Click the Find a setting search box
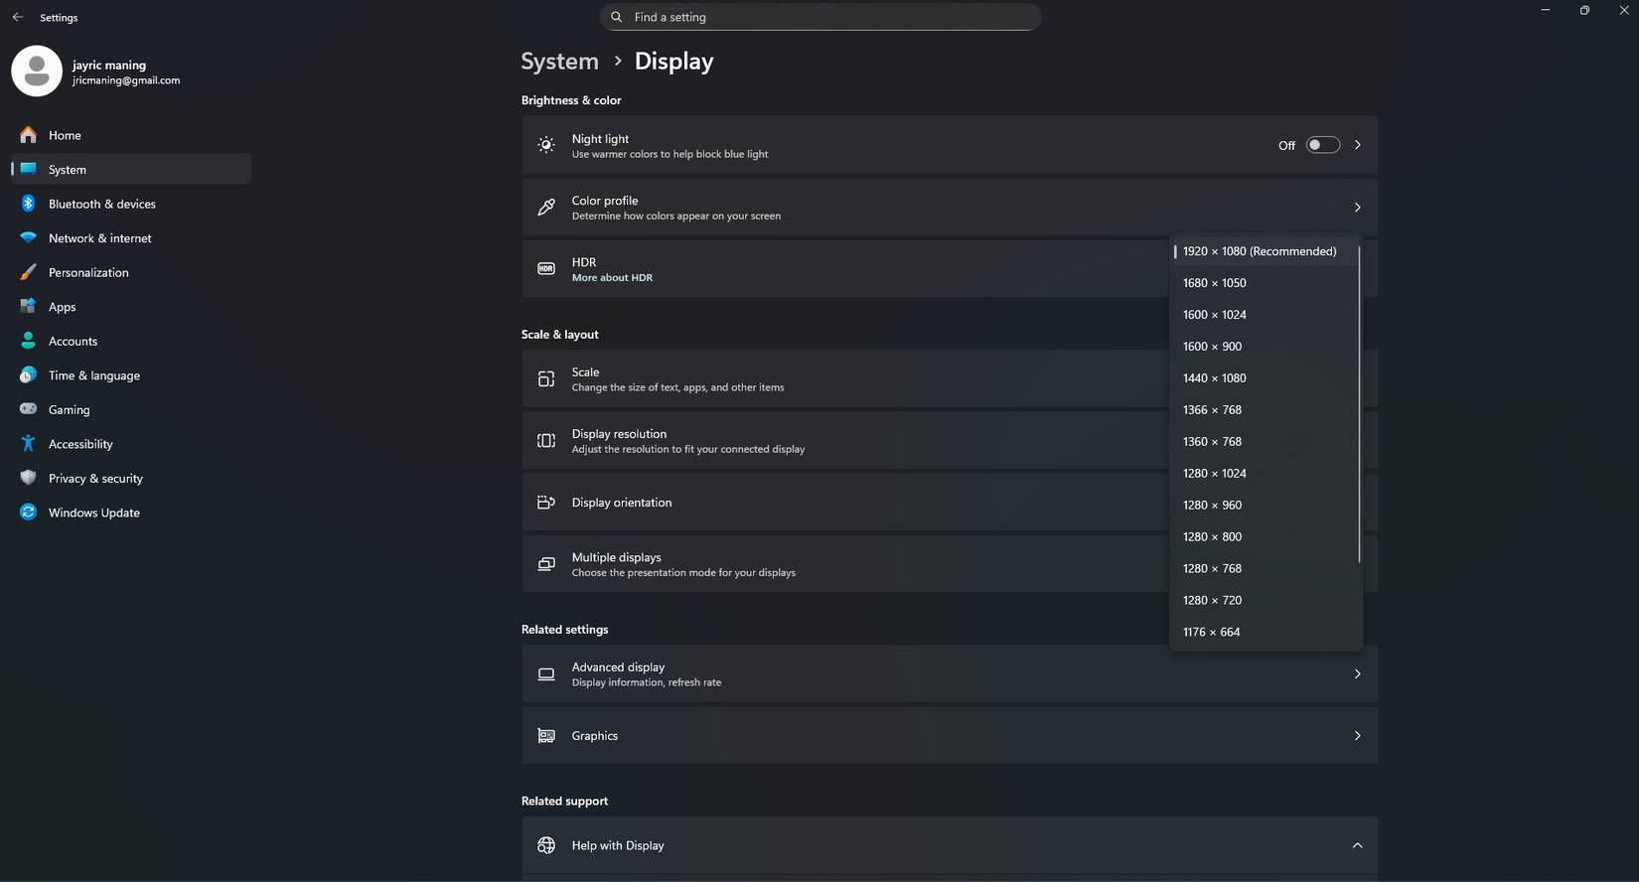1639x882 pixels. (x=820, y=17)
